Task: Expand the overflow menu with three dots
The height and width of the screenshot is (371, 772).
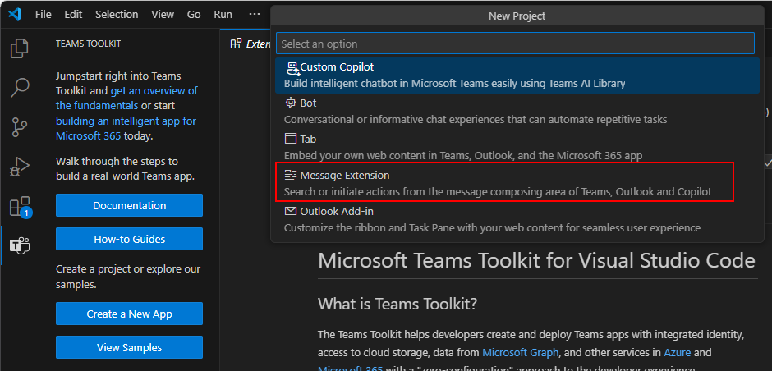Action: (x=254, y=14)
